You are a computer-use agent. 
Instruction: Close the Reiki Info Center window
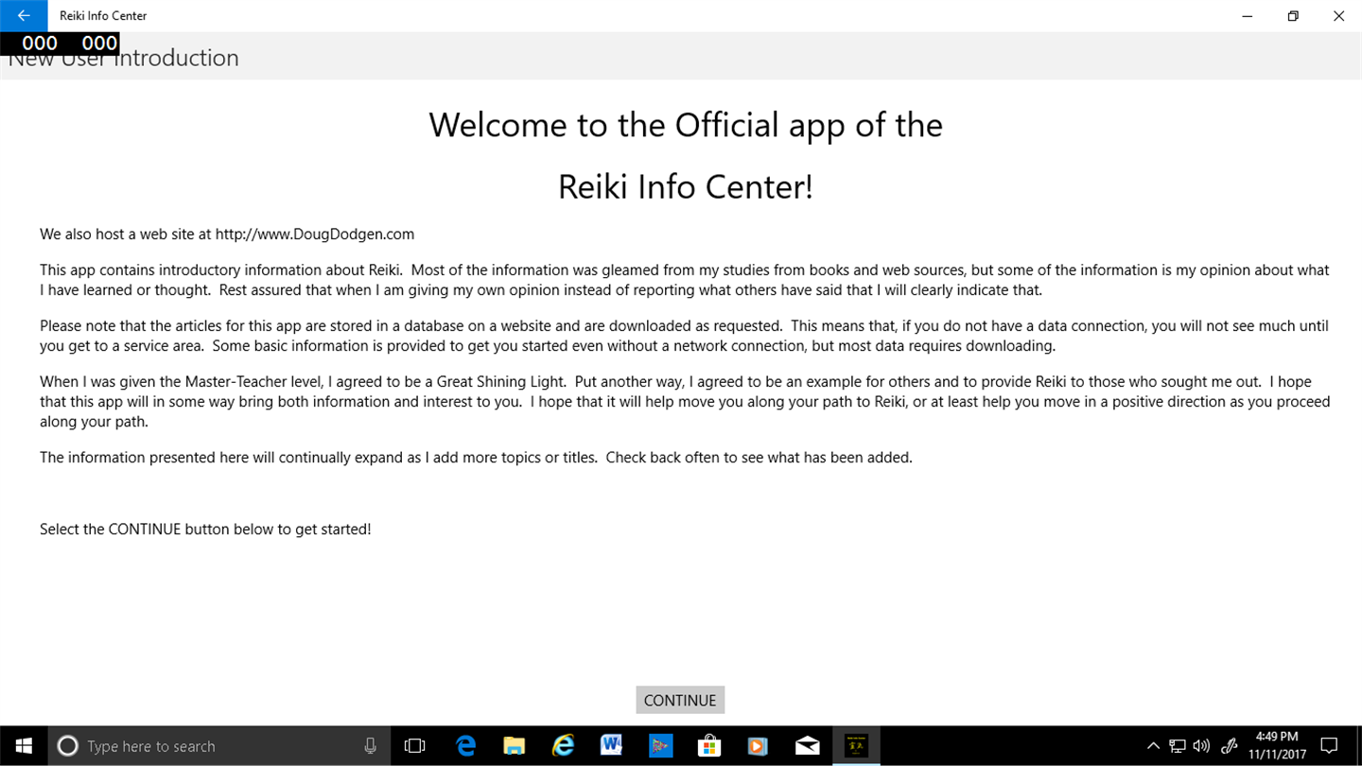tap(1338, 16)
